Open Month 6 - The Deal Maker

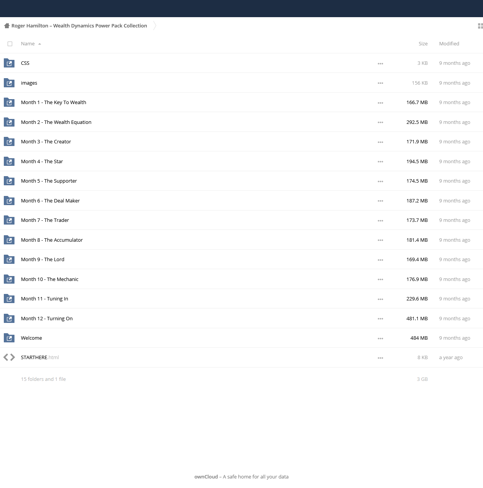coord(50,201)
